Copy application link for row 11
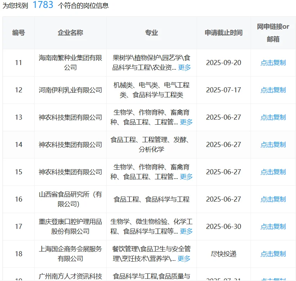 coord(273,63)
